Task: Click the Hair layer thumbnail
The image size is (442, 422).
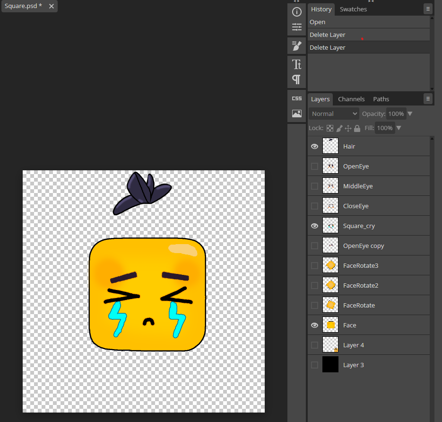Action: [x=330, y=146]
